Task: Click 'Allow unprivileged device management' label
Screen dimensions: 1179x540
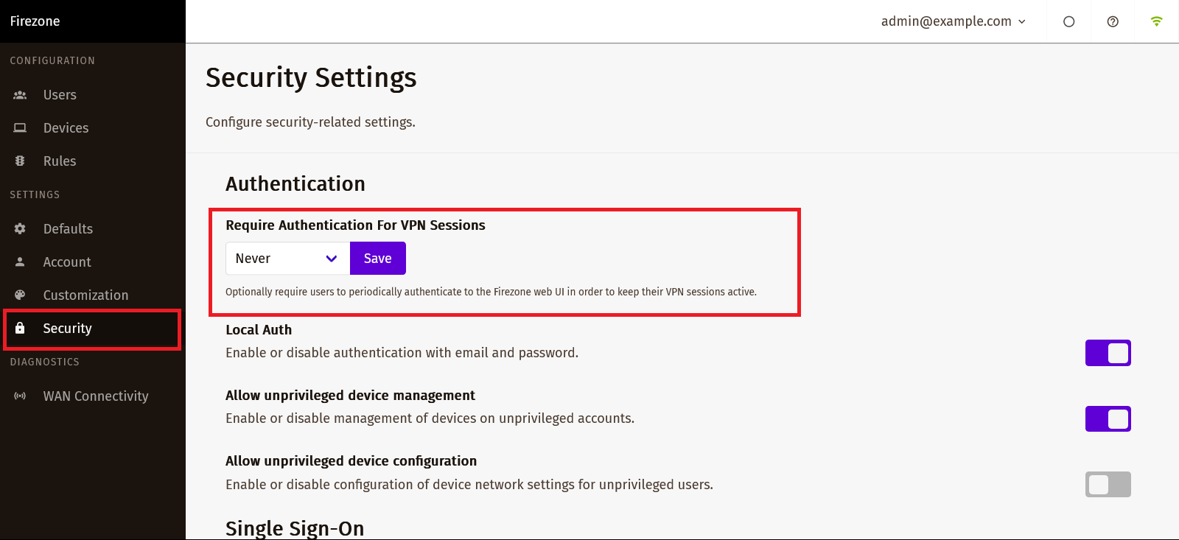Action: (350, 396)
